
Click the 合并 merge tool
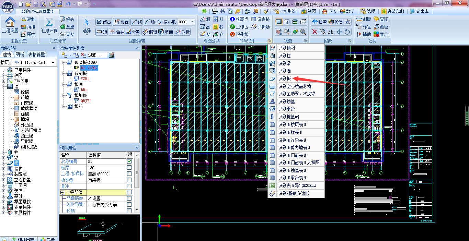point(117,32)
